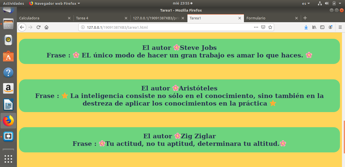Go back to the previous page
Viewport: 345px width, 167px height.
pos(22,27)
